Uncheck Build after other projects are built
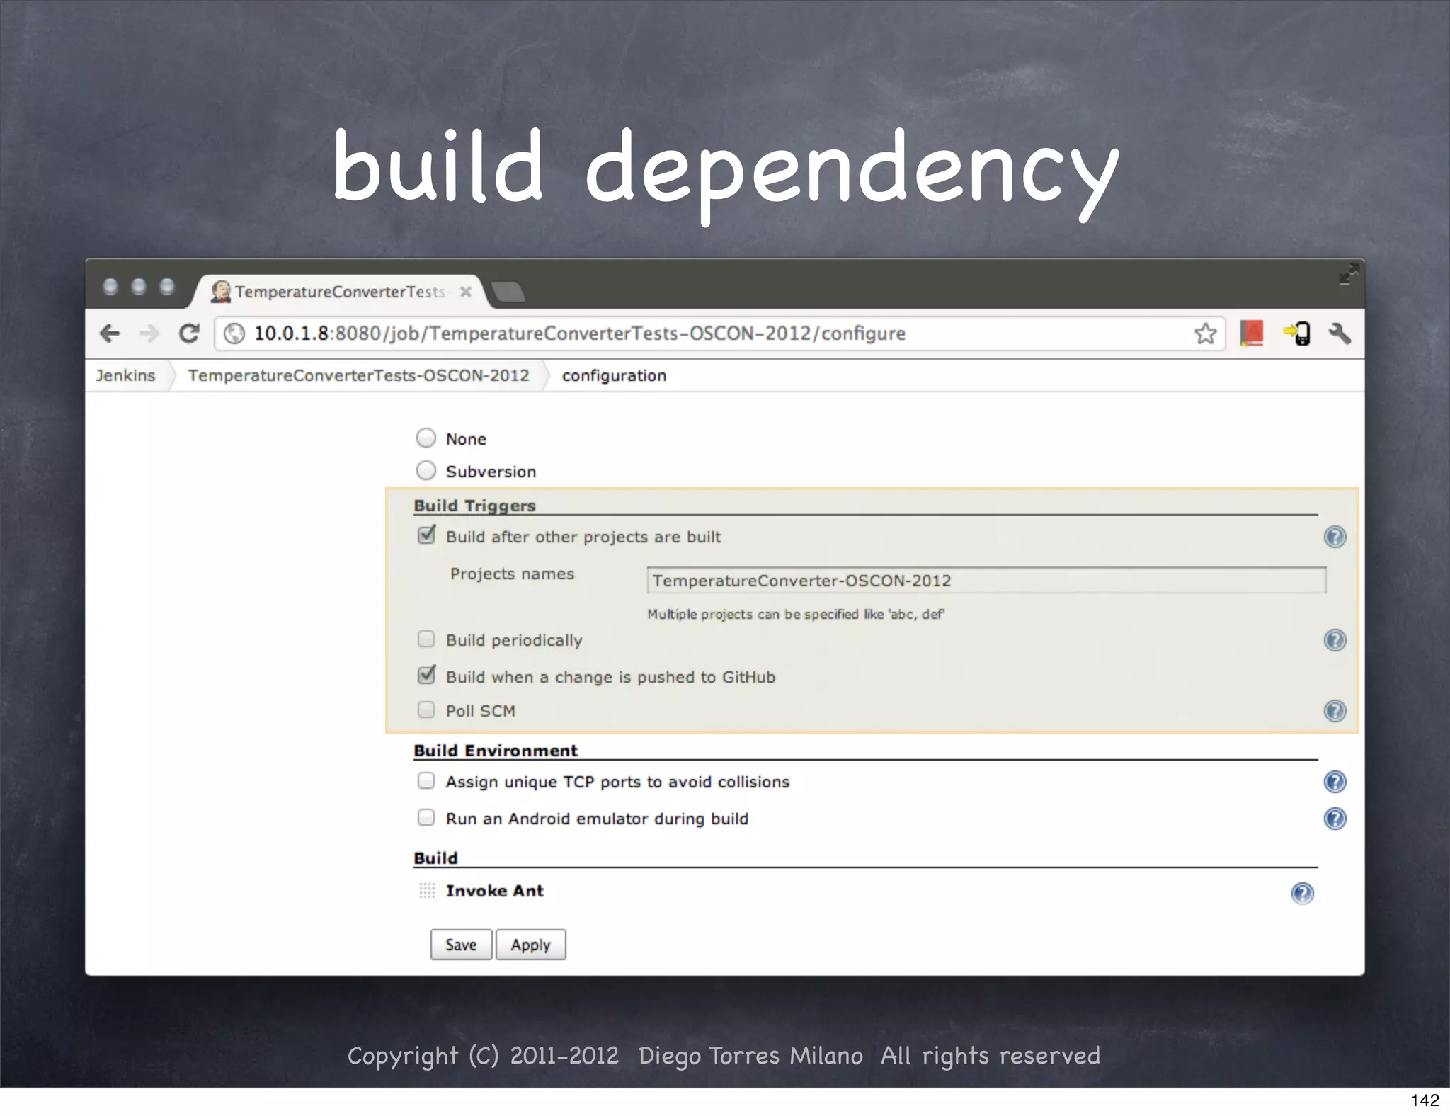 point(426,535)
